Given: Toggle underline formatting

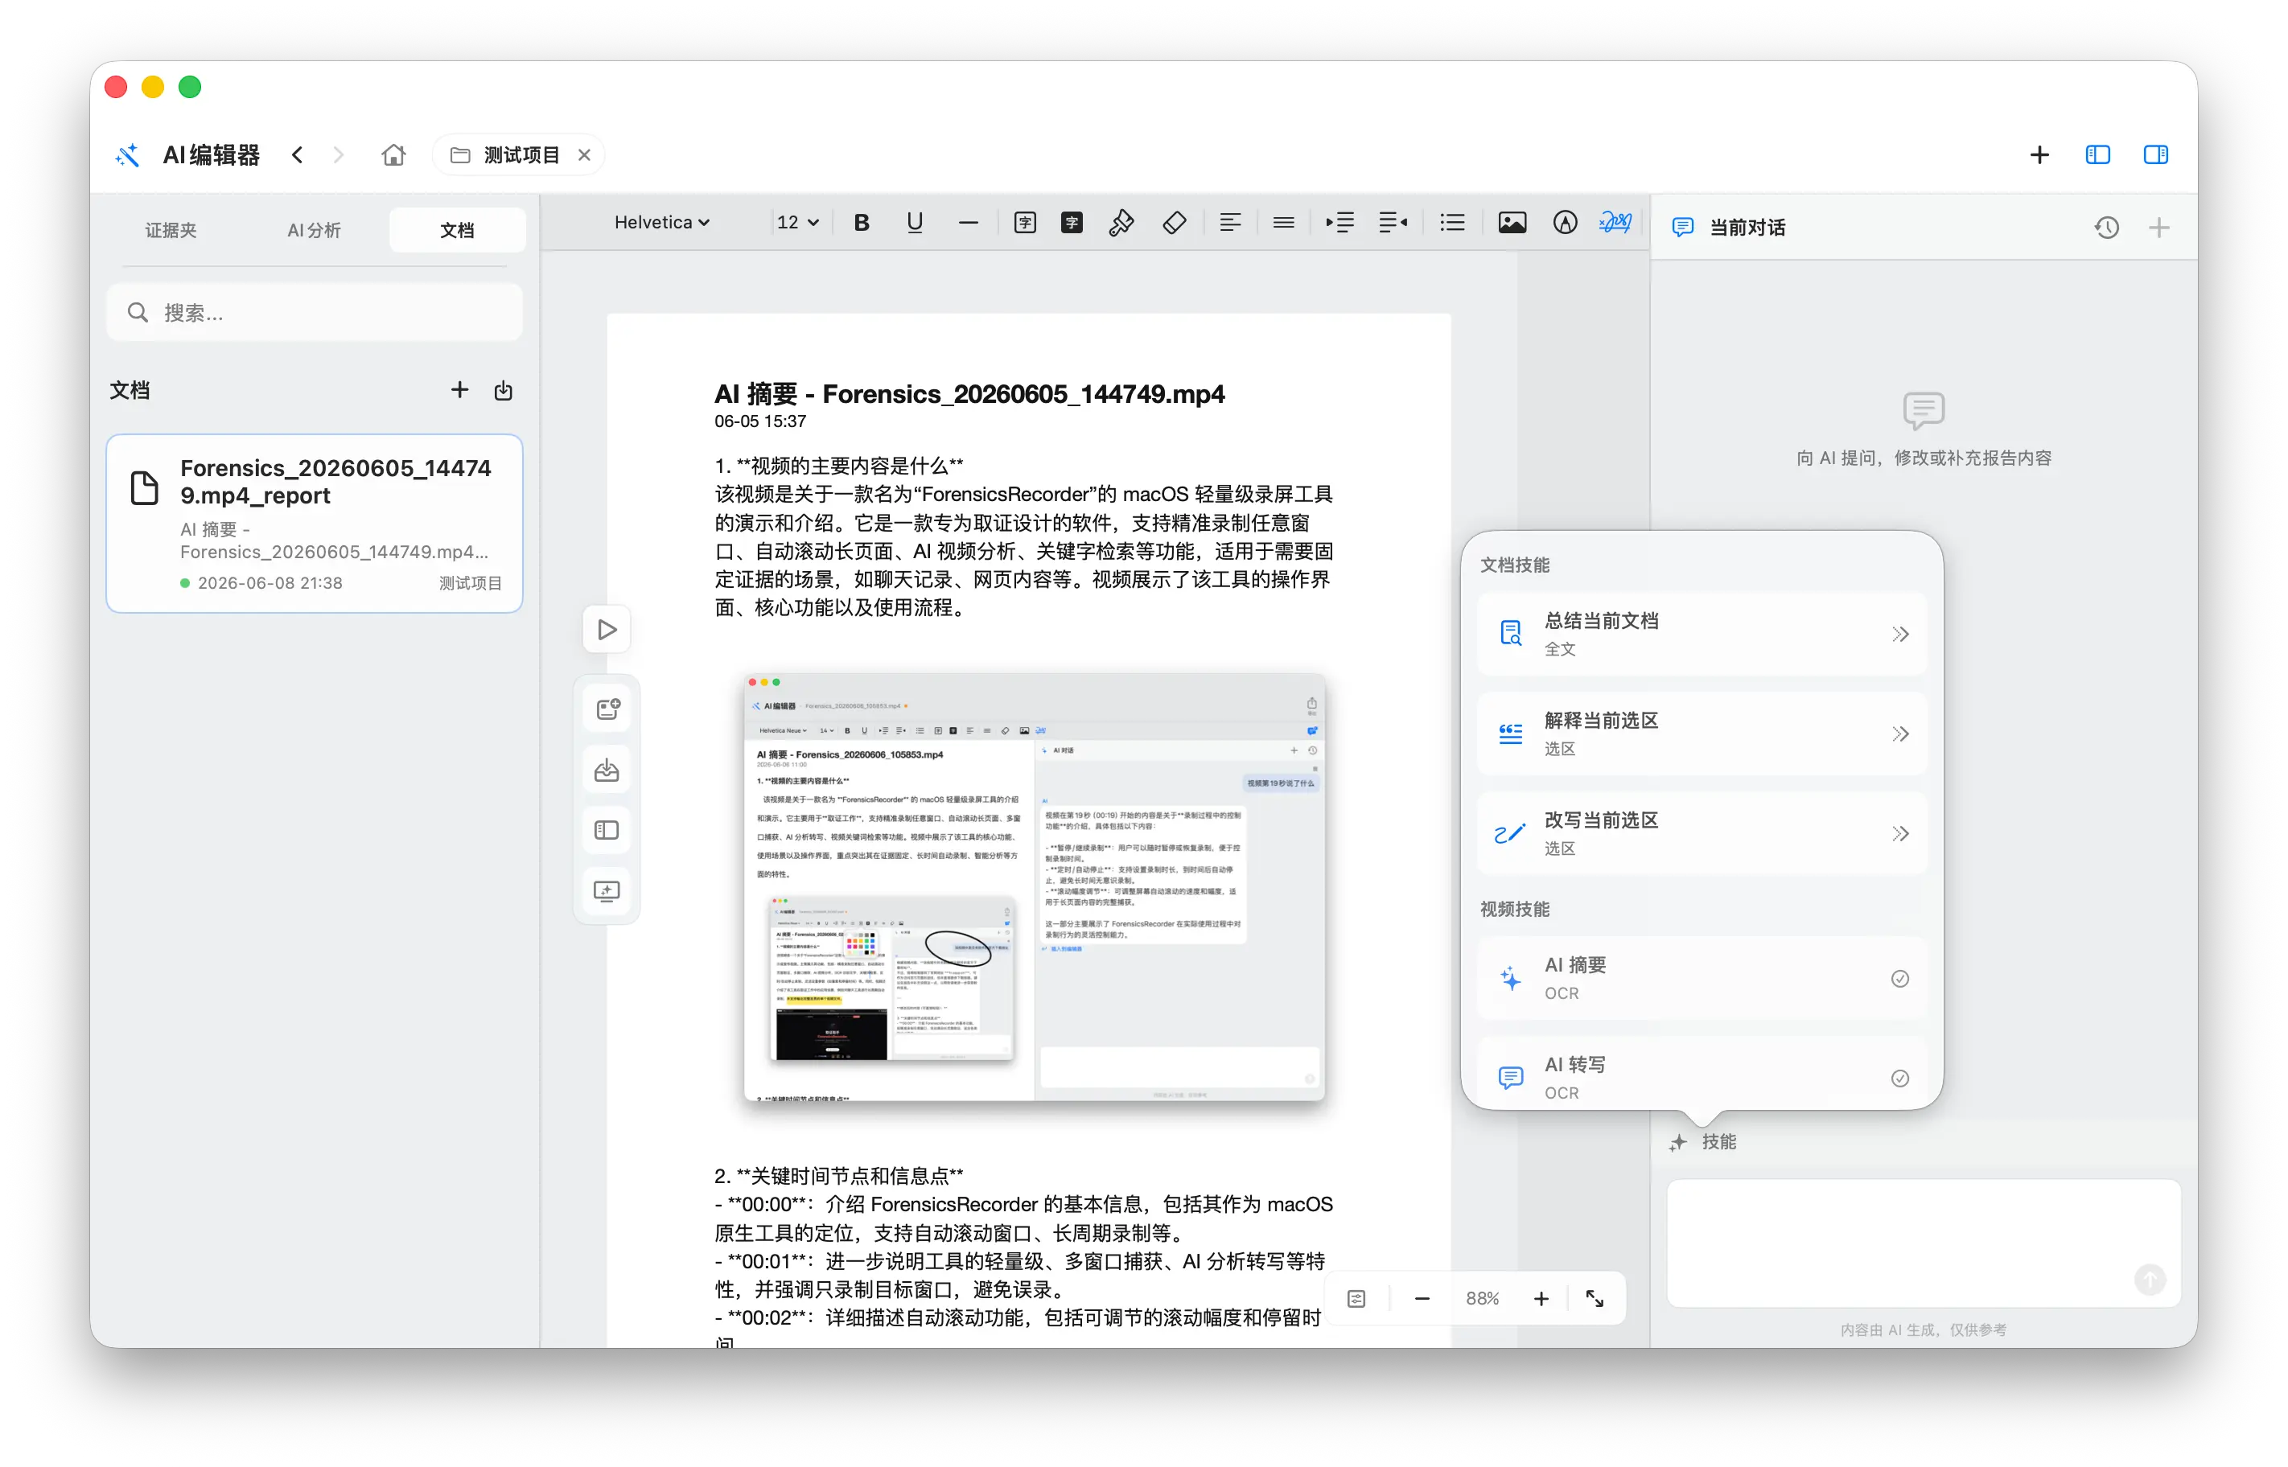Looking at the screenshot, I should point(914,222).
